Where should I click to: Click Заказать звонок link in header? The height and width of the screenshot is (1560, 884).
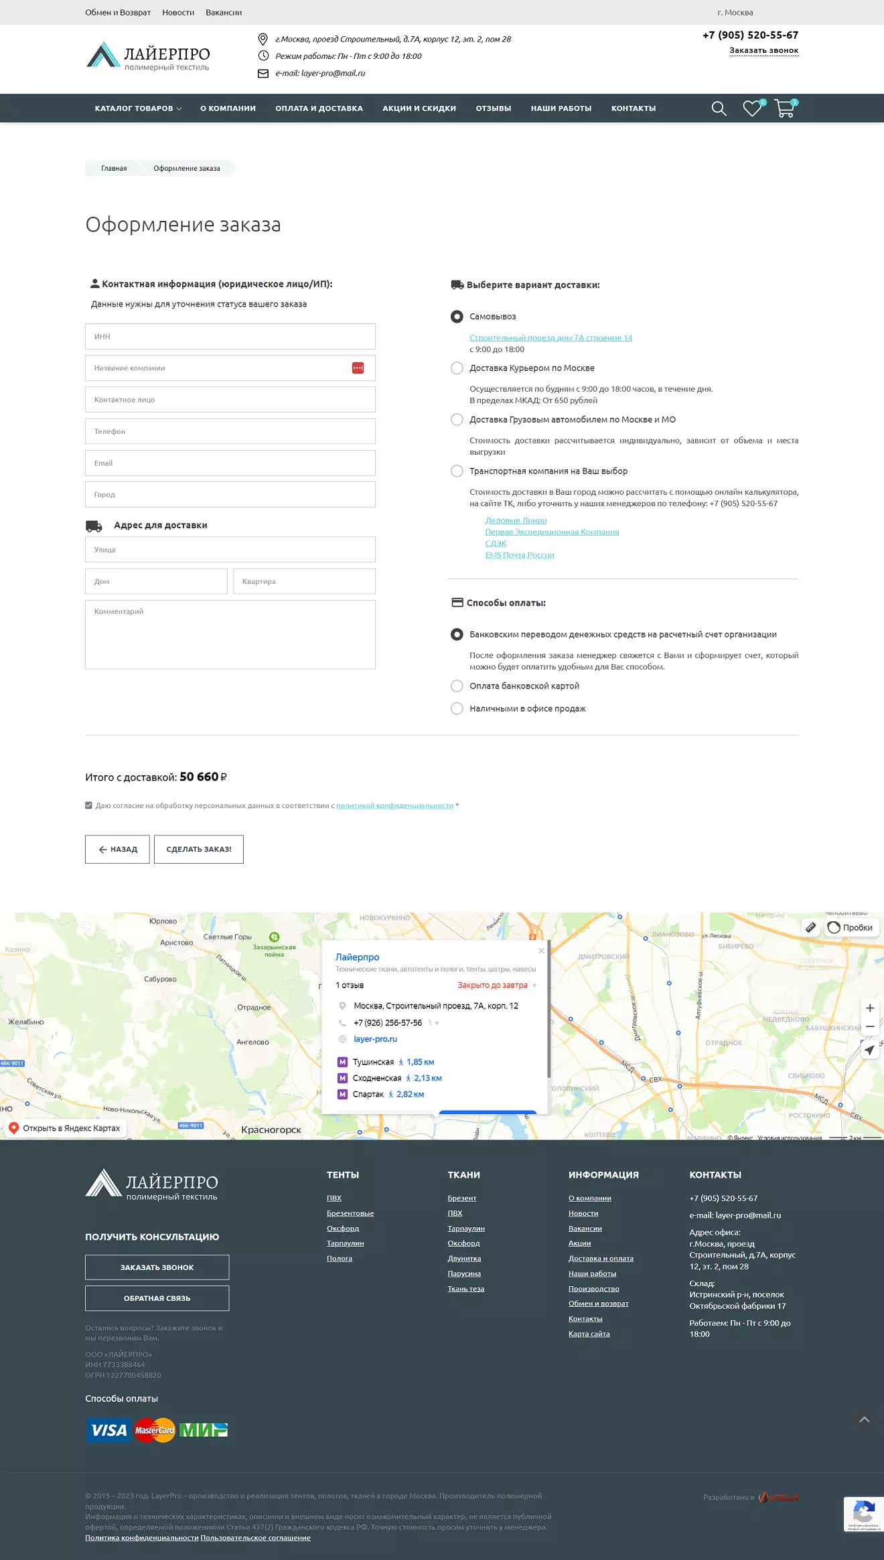(764, 51)
